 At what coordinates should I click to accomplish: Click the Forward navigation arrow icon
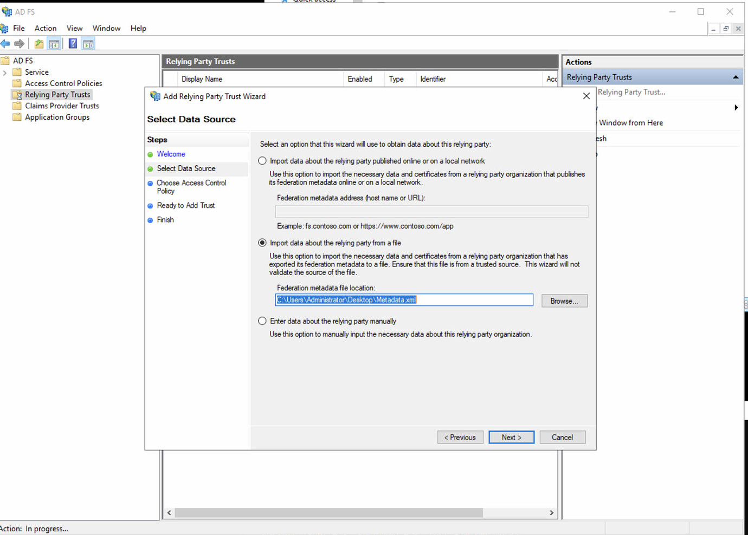click(x=20, y=43)
